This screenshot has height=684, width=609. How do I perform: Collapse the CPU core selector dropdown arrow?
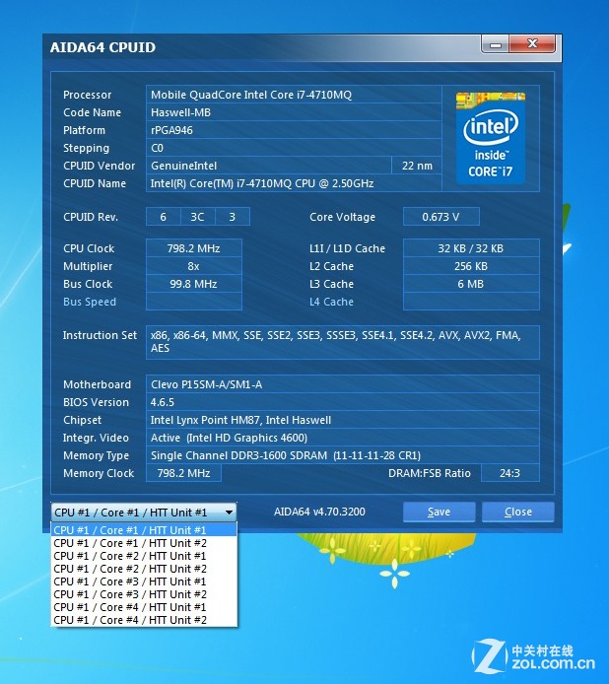coord(229,513)
